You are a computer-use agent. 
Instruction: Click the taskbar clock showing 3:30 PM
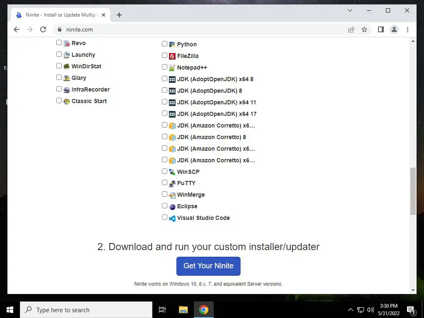click(389, 310)
